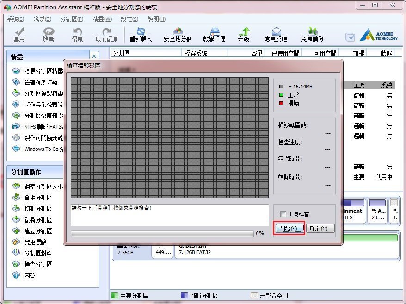Screen dimensions: 406x304
Task: Click the 主要分割區 legend item
Action: 129,296
